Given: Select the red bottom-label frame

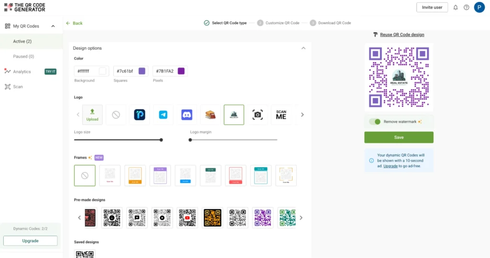Looking at the screenshot, I should click(x=235, y=176).
